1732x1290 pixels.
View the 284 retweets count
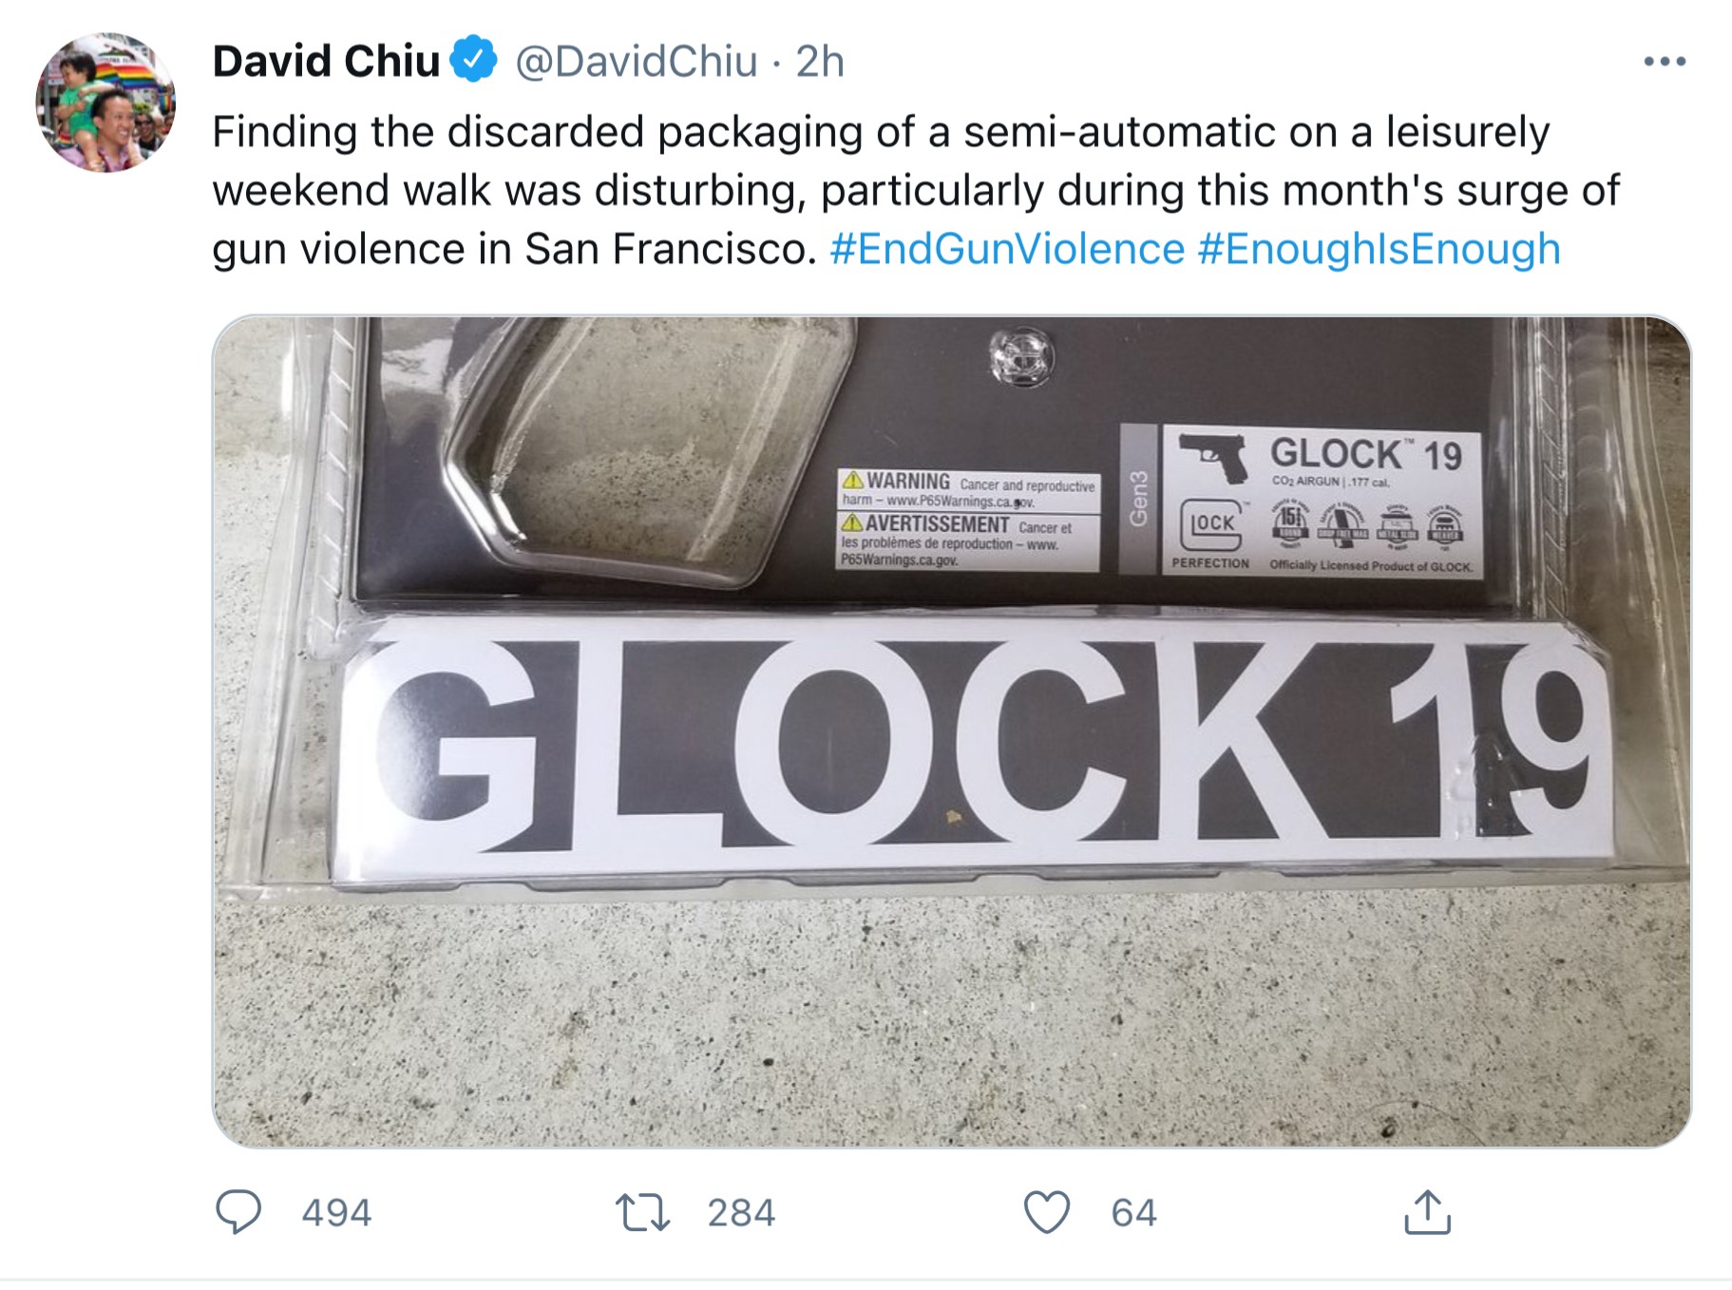coord(741,1213)
